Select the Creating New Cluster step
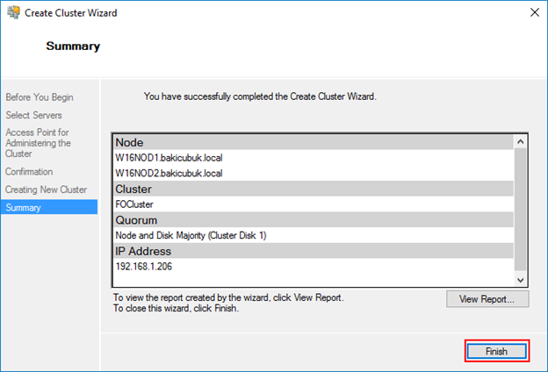 47,190
